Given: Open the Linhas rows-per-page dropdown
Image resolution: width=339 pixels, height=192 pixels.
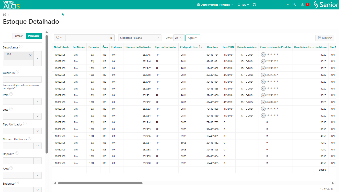Looking at the screenshot, I should [179, 38].
